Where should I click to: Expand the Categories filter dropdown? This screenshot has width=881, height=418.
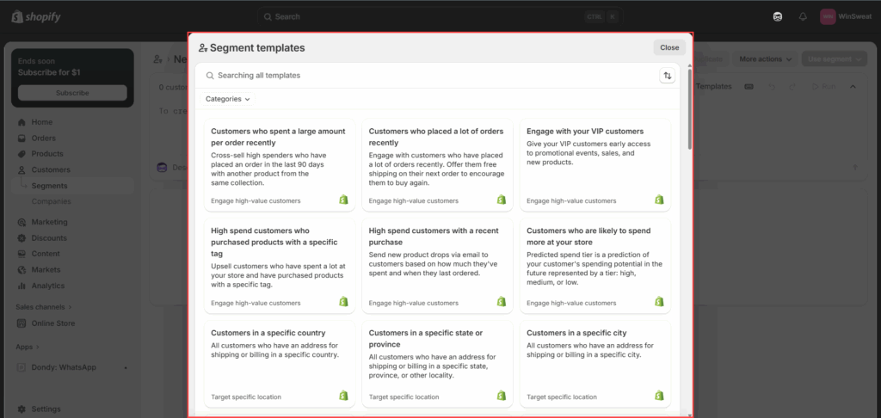(x=228, y=99)
